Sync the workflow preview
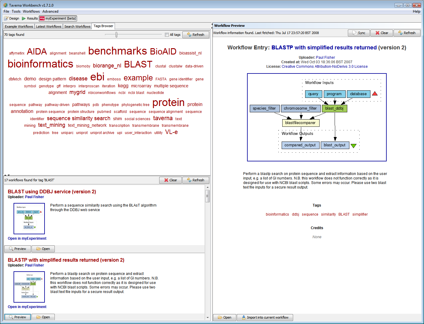Viewport: 424px width, 324px height. click(359, 33)
